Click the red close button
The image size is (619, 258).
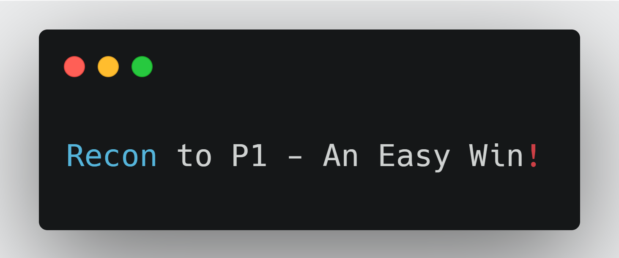(74, 67)
